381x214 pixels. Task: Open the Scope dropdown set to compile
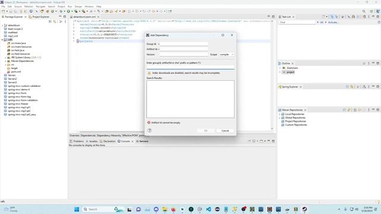226,55
